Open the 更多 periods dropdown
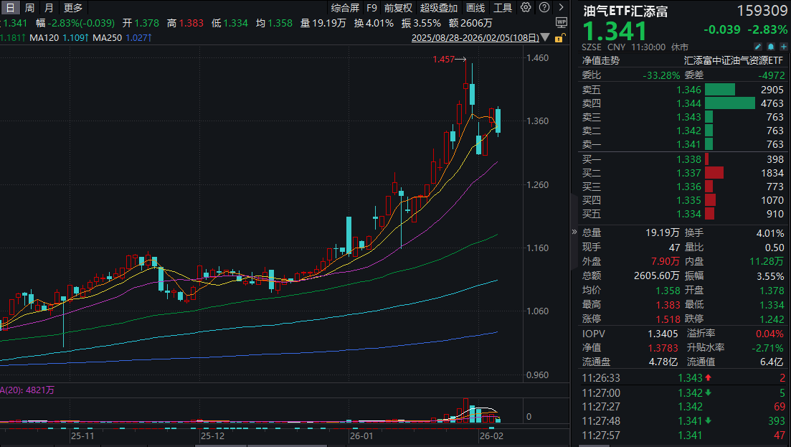 73,8
